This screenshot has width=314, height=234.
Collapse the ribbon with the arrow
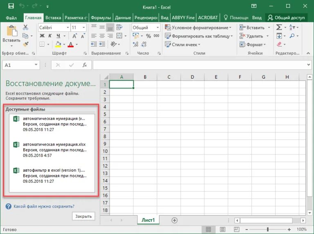[x=308, y=53]
